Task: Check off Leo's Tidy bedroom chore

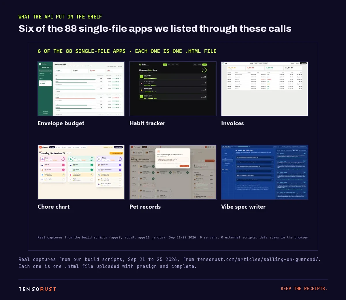Action: click(92, 179)
